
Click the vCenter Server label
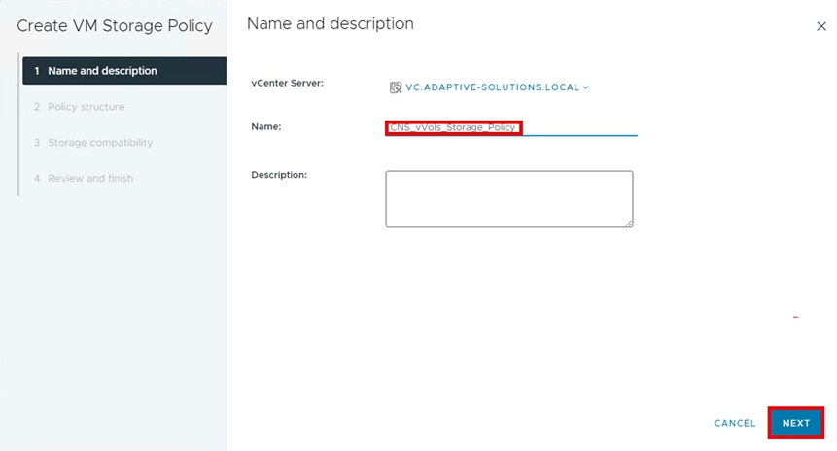(287, 83)
